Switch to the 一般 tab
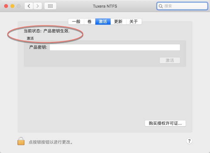The width and height of the screenshot is (210, 153). point(76,22)
